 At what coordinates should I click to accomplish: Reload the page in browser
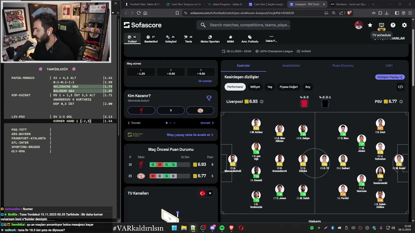[x=139, y=13]
